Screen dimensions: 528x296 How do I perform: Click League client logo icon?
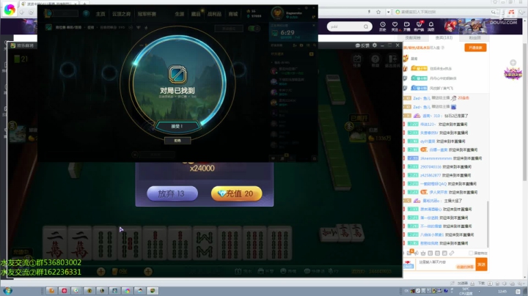(x=48, y=13)
